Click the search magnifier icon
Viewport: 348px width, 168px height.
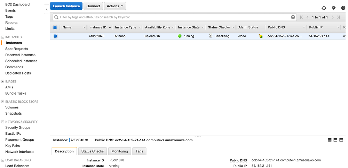56,17
